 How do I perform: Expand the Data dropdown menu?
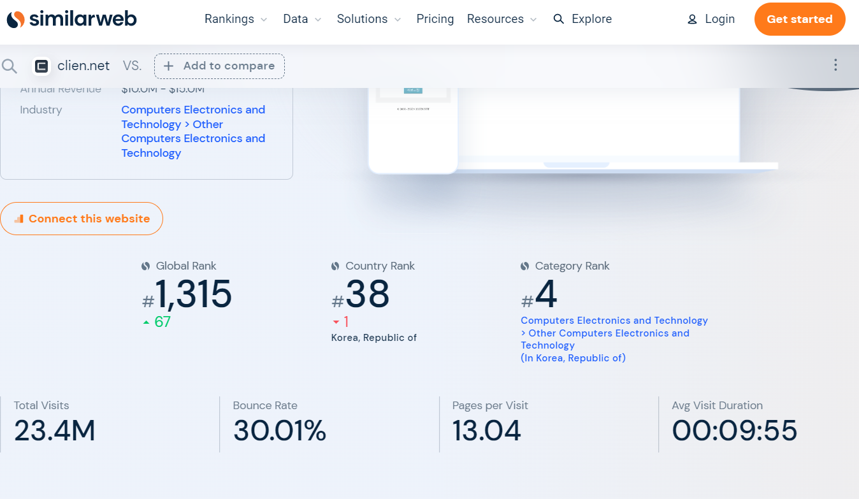(302, 19)
